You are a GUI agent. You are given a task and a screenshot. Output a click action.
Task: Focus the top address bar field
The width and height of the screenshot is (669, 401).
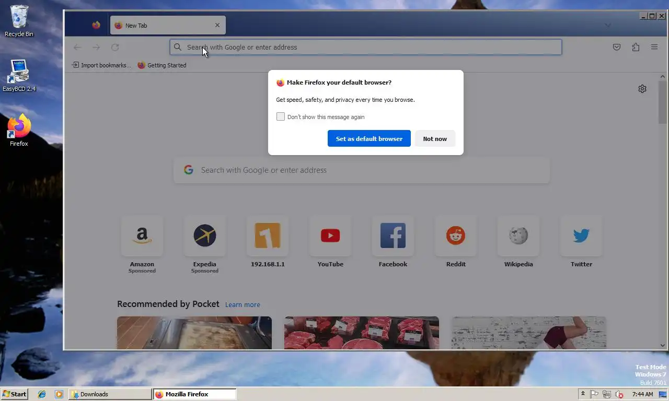pos(366,47)
